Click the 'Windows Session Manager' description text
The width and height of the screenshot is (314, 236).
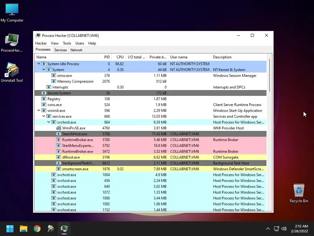coord(235,76)
